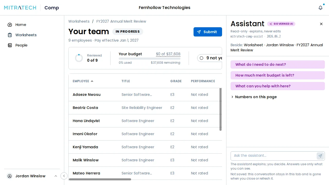Select employee Adaeze Nwosu
This screenshot has width=329, height=185.
(87, 95)
